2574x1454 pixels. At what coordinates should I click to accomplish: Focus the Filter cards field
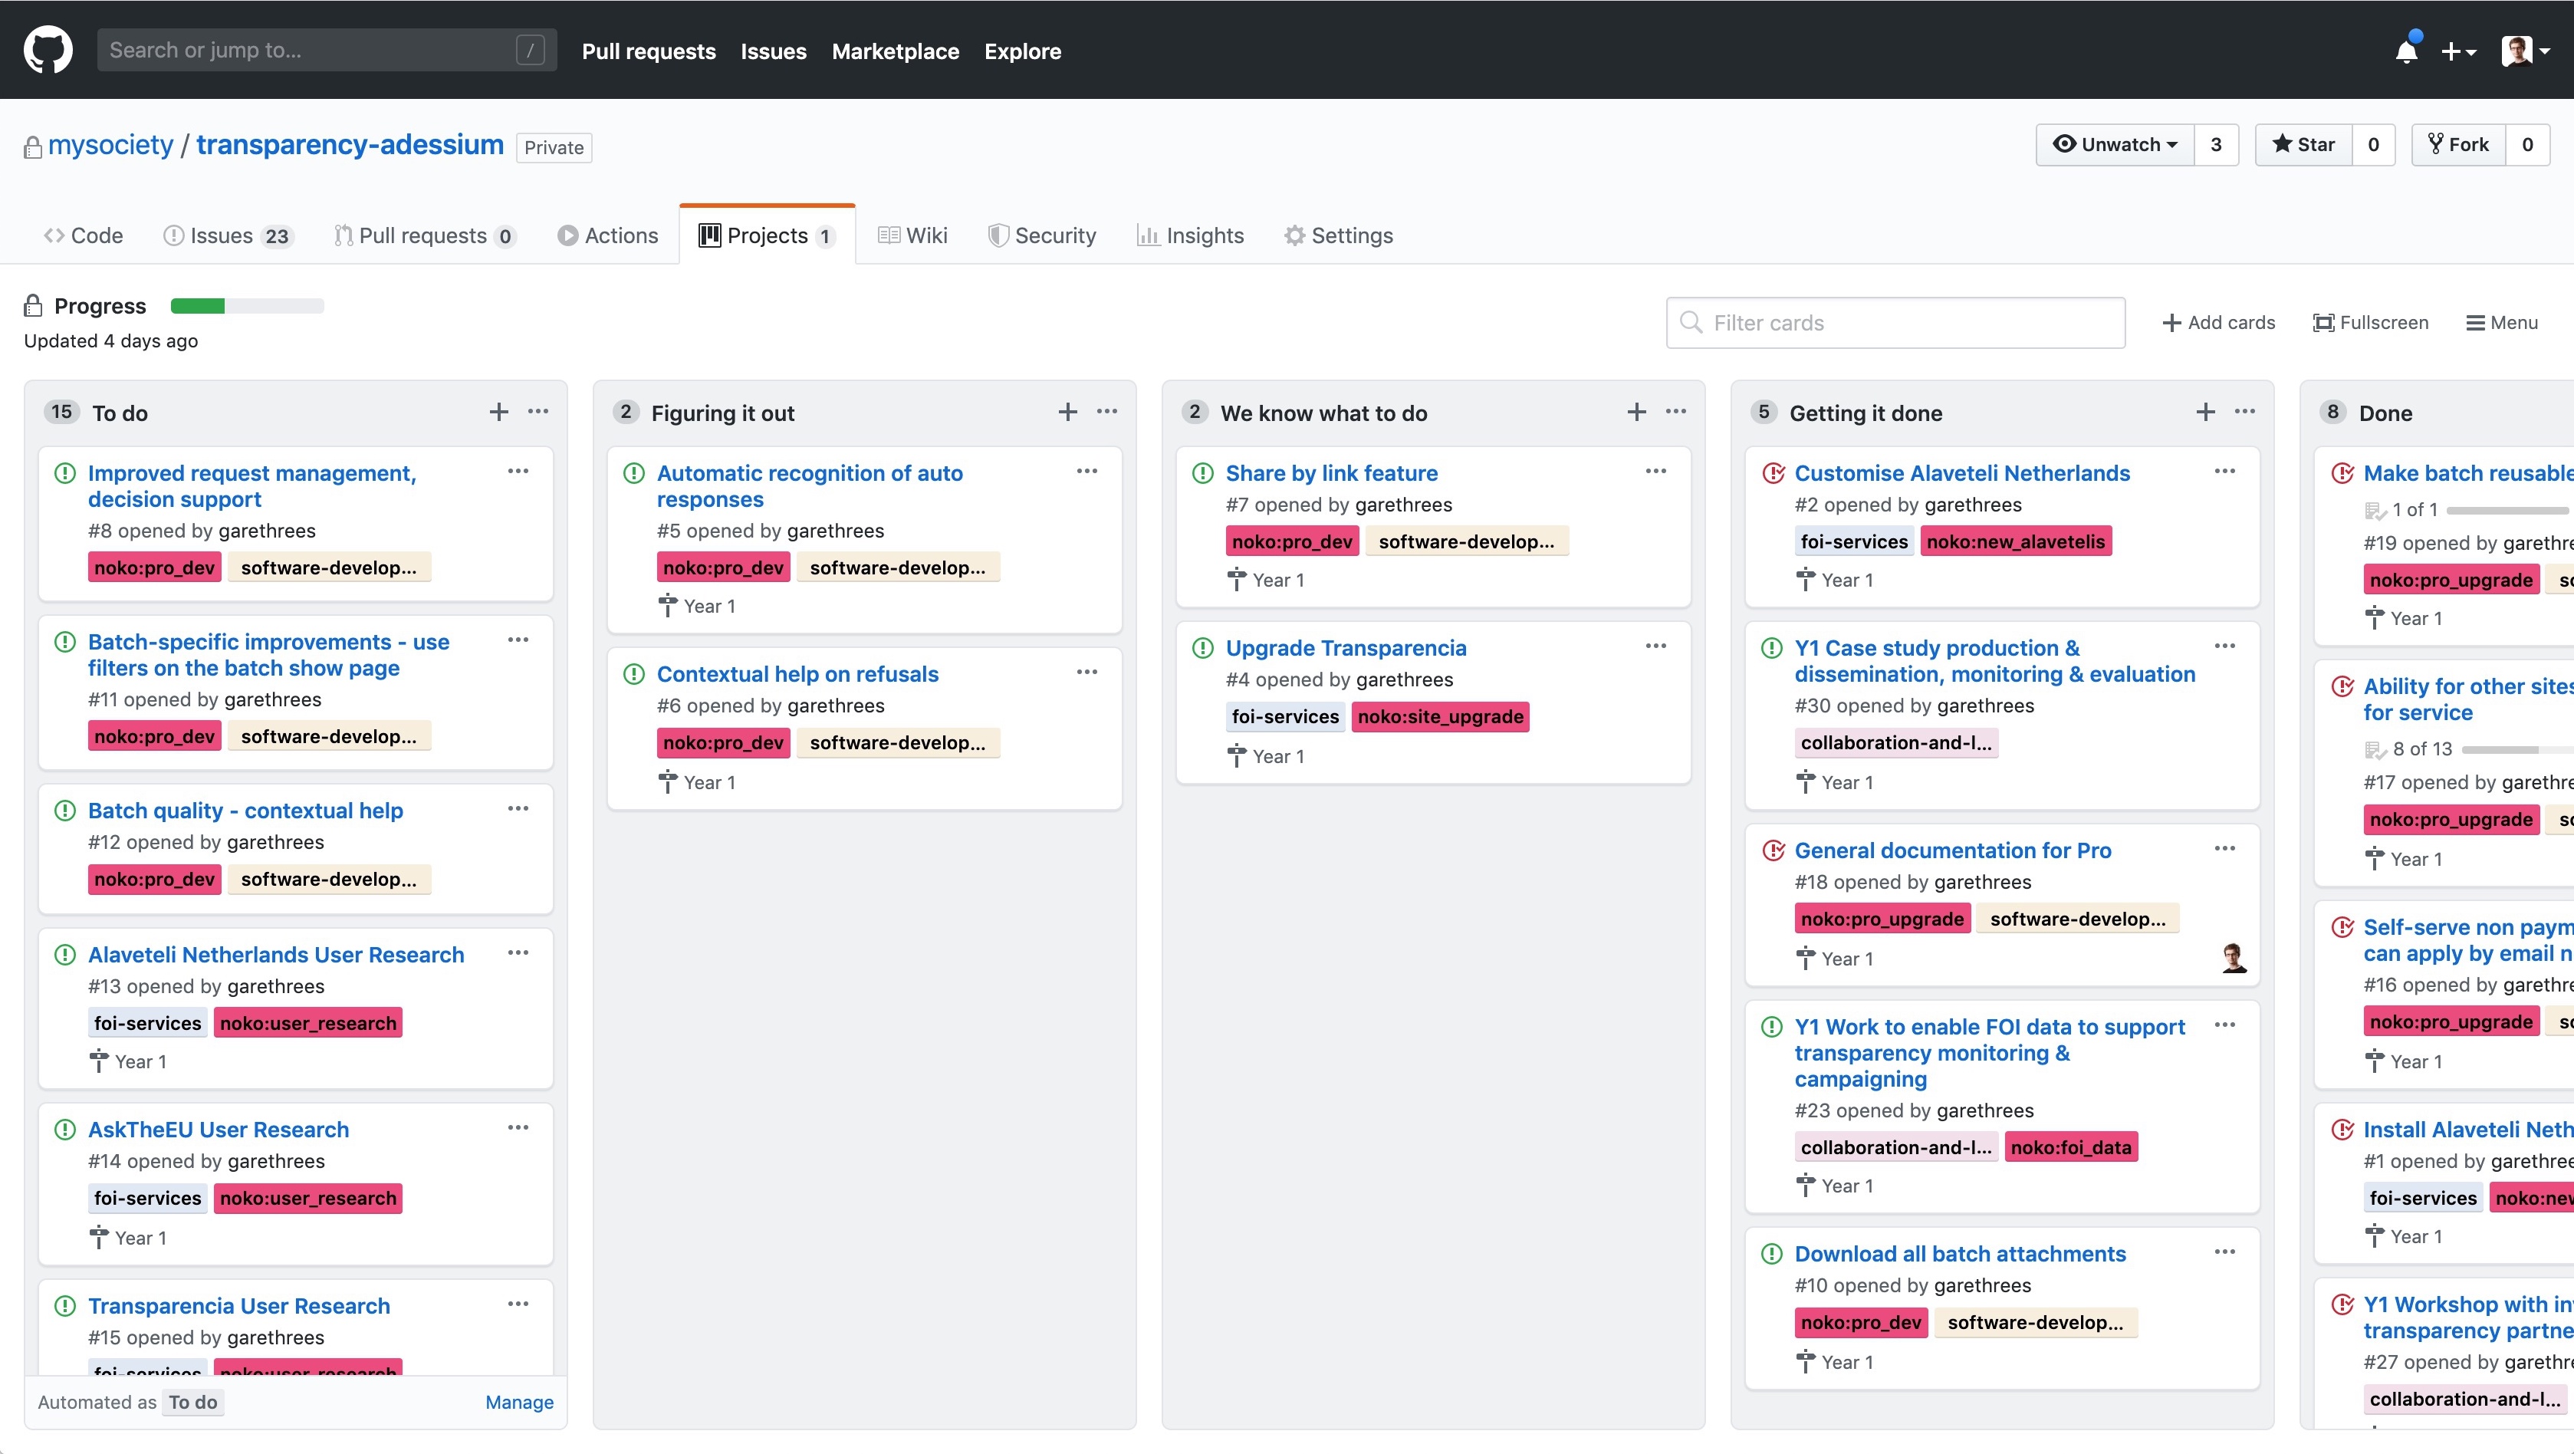(x=1895, y=323)
